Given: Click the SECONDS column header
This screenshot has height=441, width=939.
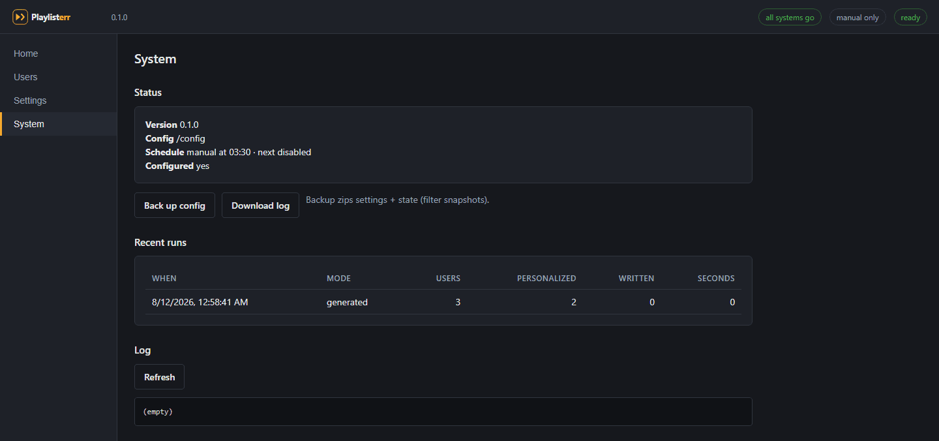Looking at the screenshot, I should 716,279.
